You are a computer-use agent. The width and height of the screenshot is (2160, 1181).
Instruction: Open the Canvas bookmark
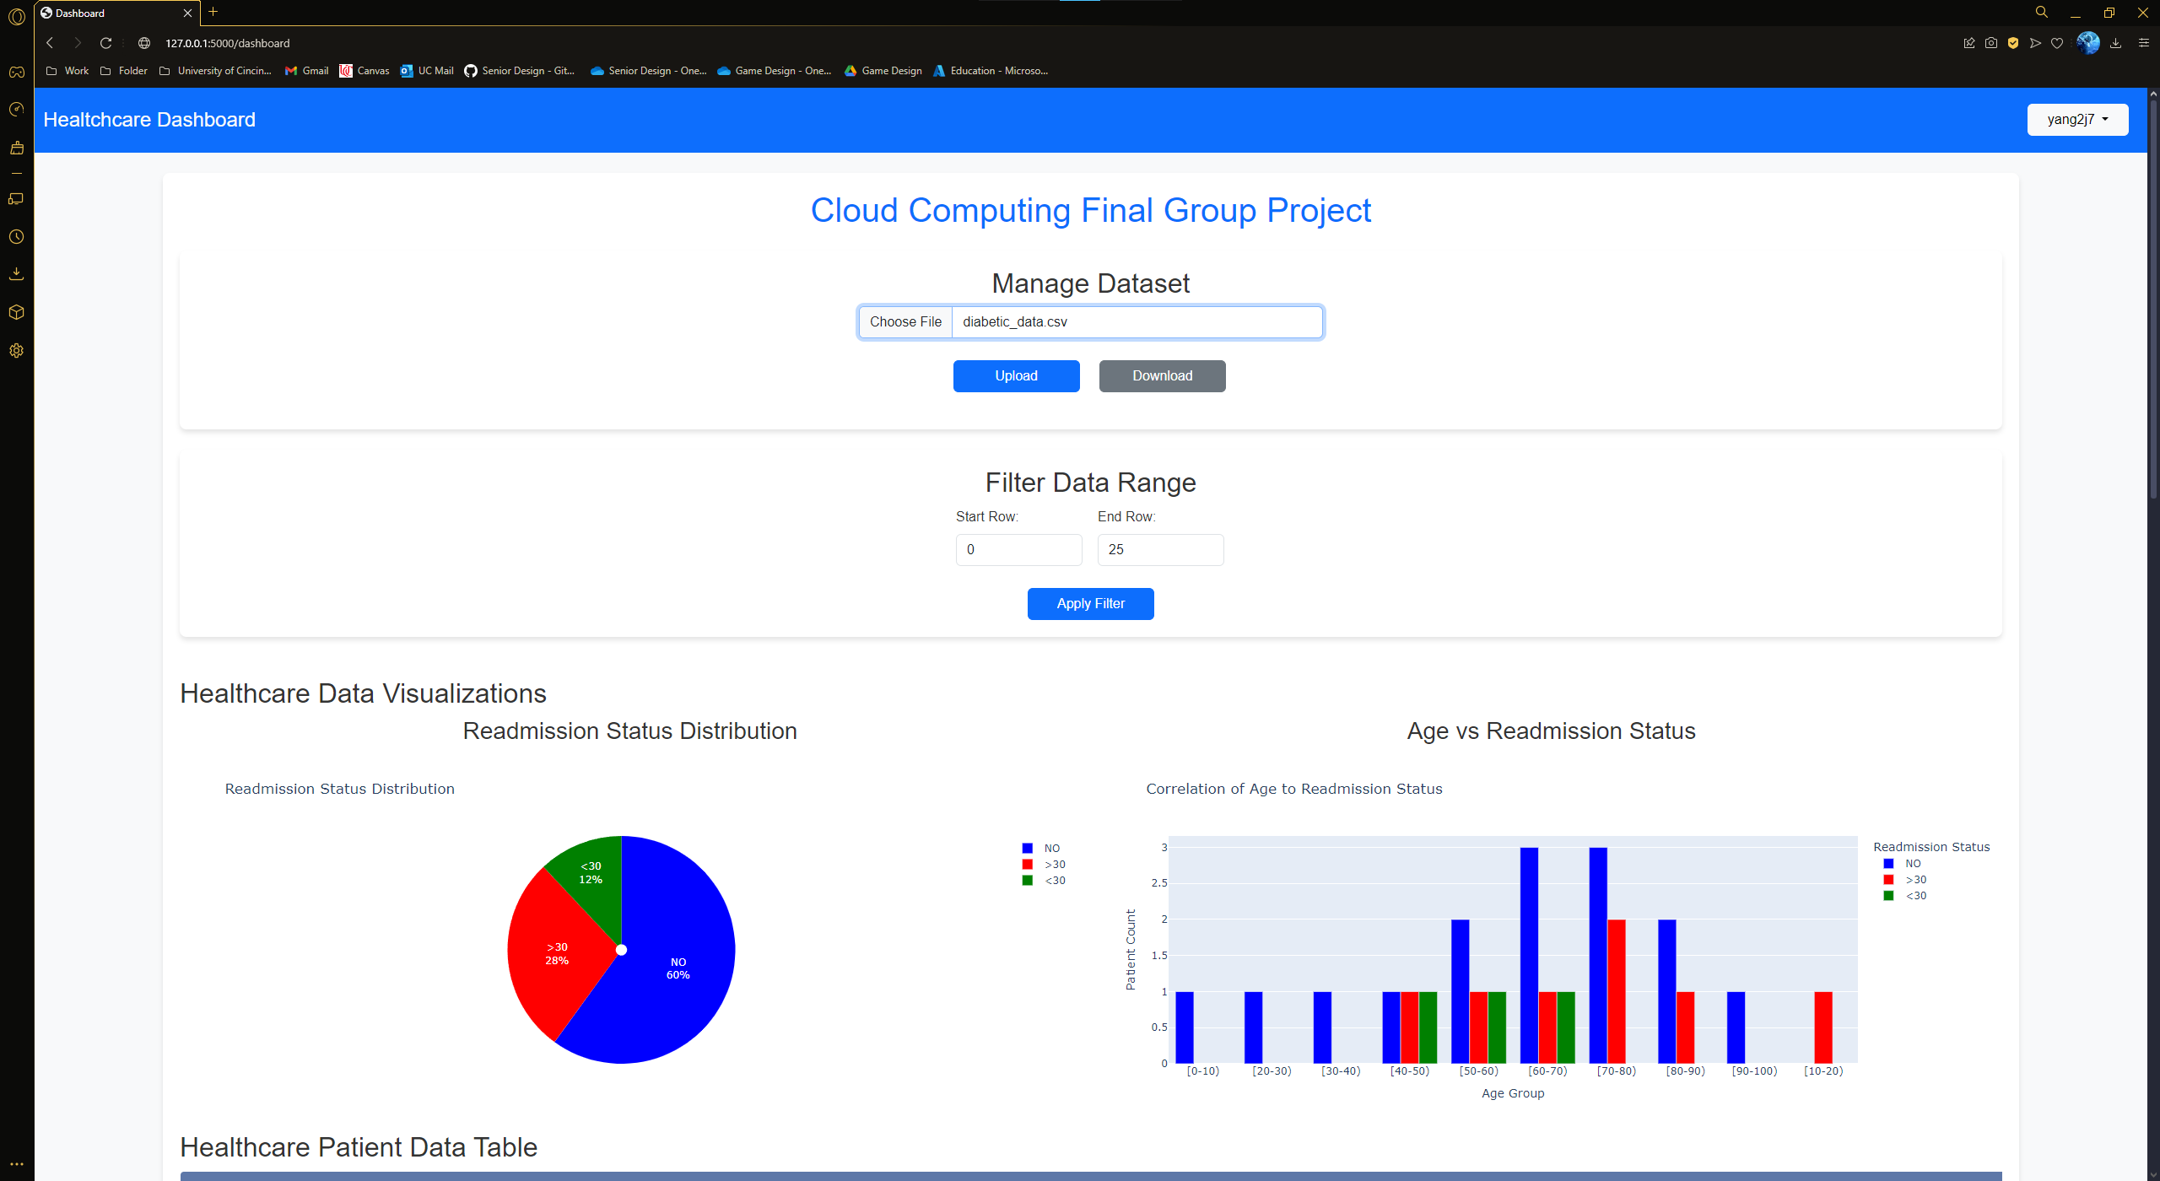point(364,71)
